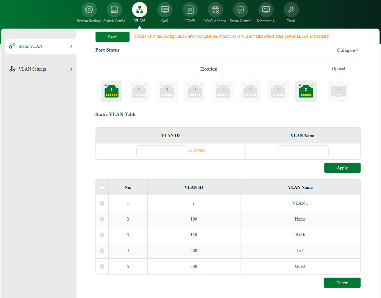Open the System Settings icon
The height and width of the screenshot is (298, 381).
tap(89, 9)
